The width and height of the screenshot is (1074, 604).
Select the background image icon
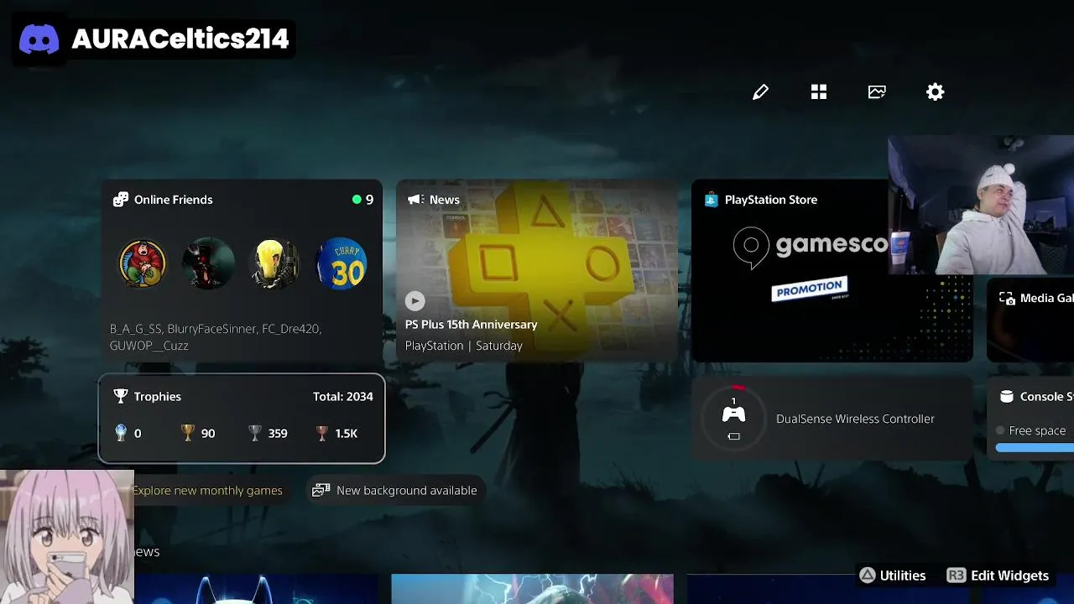[x=877, y=92]
